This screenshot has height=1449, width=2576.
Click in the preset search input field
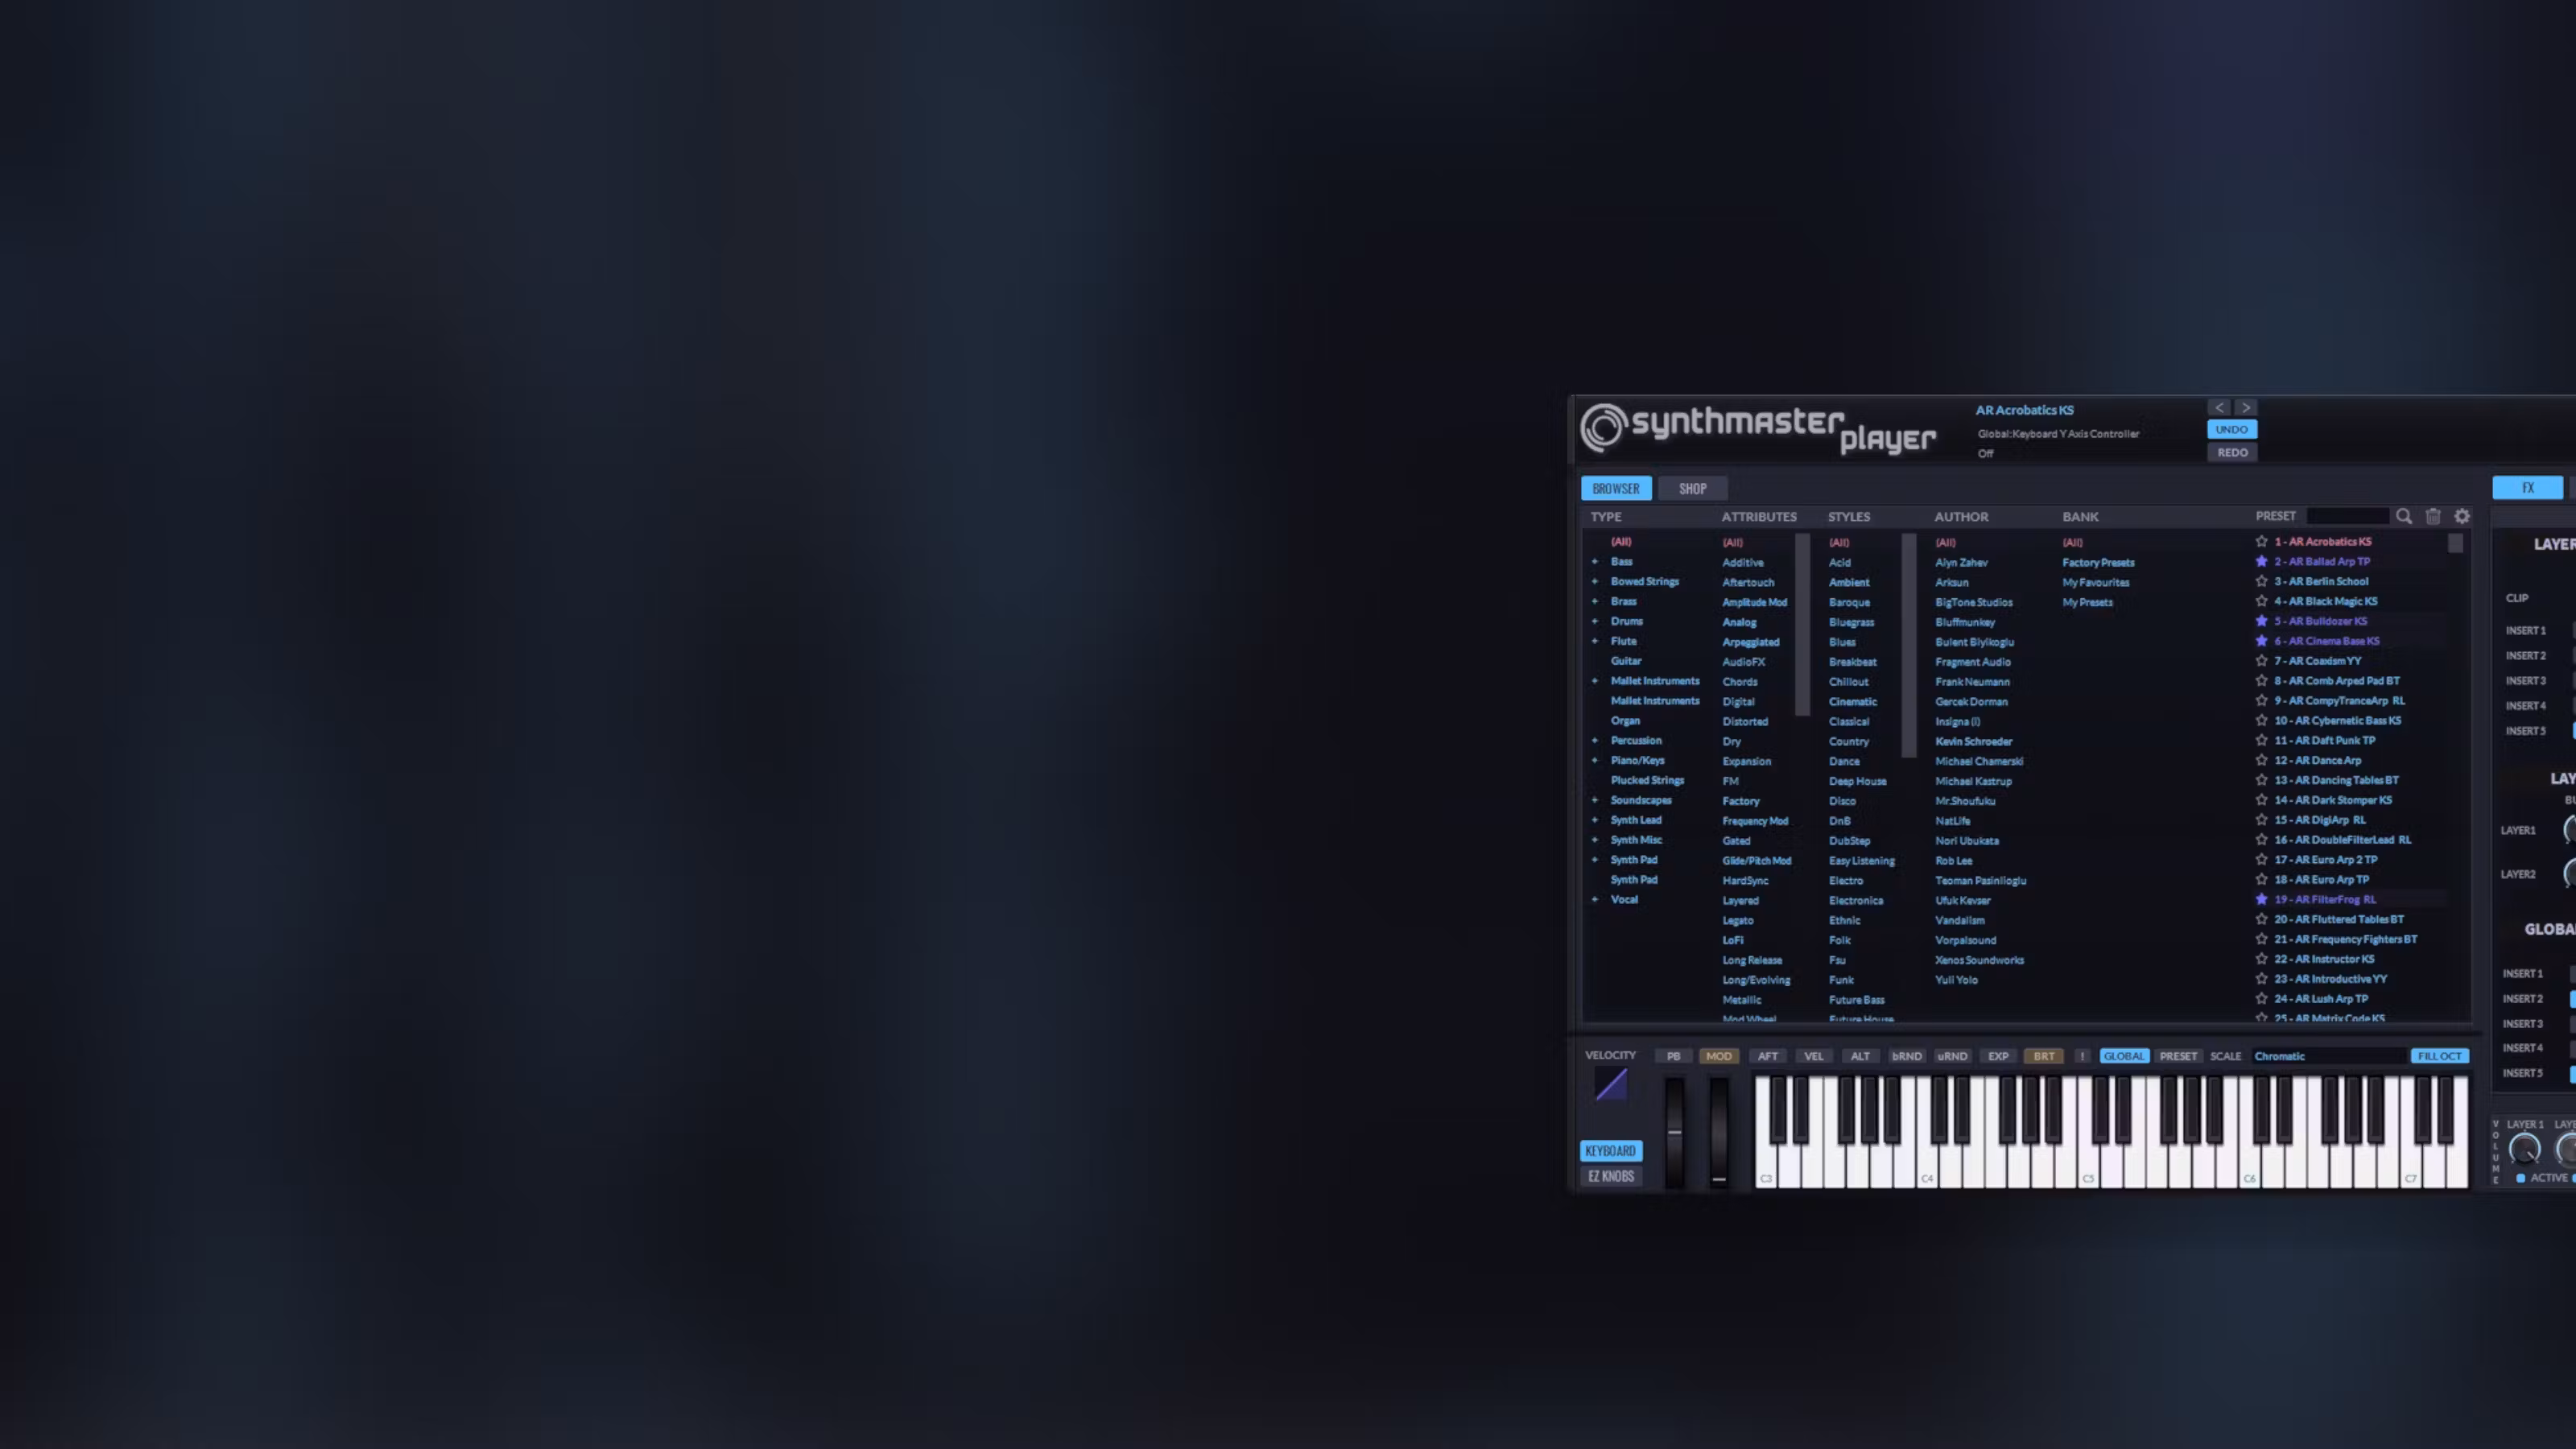(x=2347, y=516)
